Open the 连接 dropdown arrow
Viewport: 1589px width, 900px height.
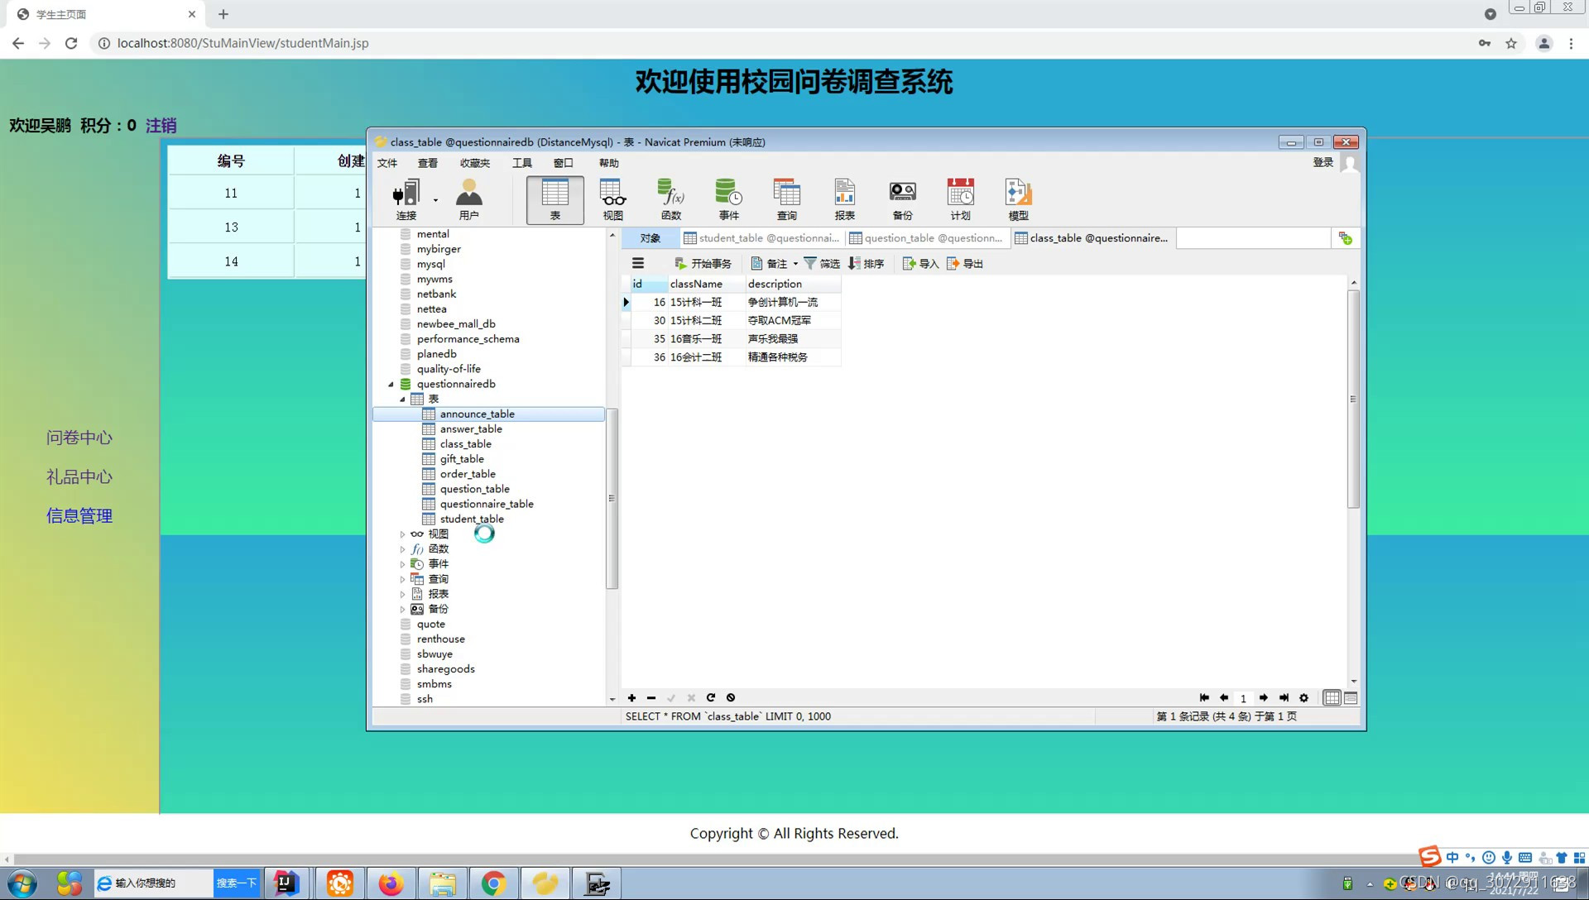(435, 200)
